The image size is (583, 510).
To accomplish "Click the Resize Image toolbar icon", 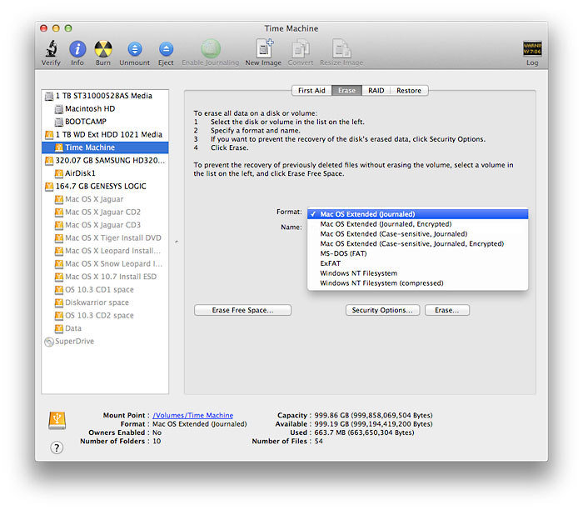I will click(341, 48).
